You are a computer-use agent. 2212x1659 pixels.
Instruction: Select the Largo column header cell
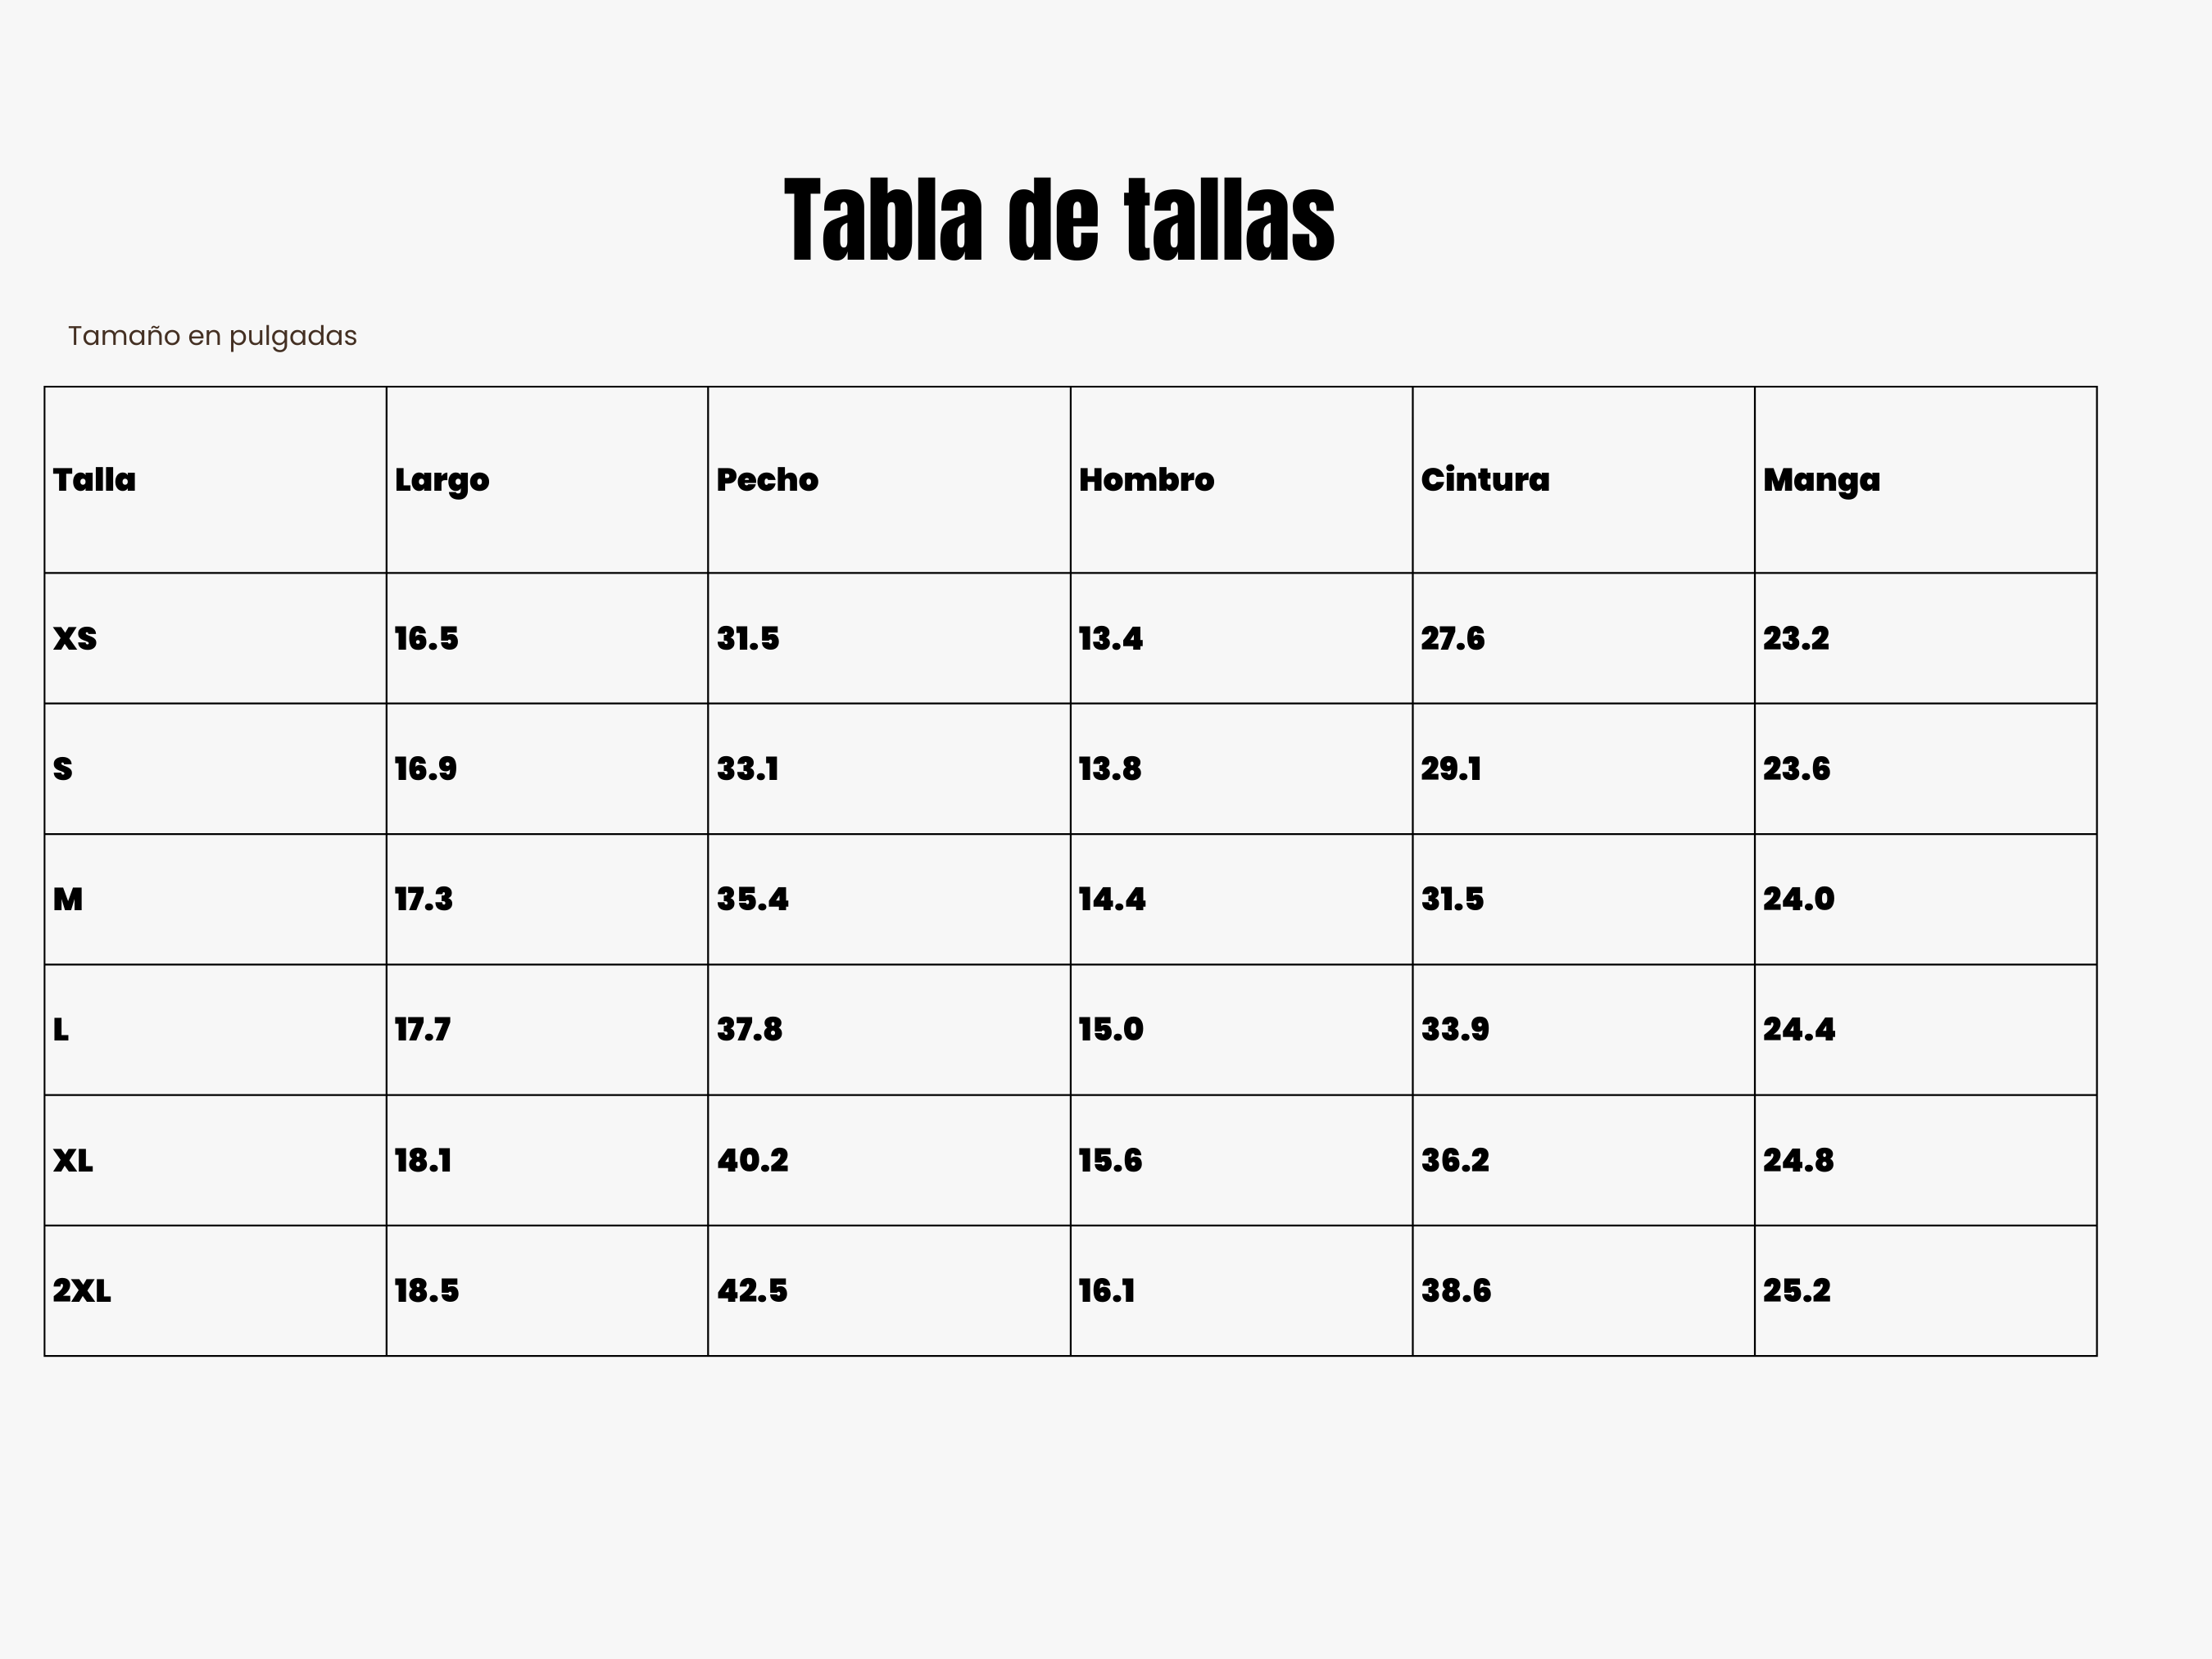[442, 480]
